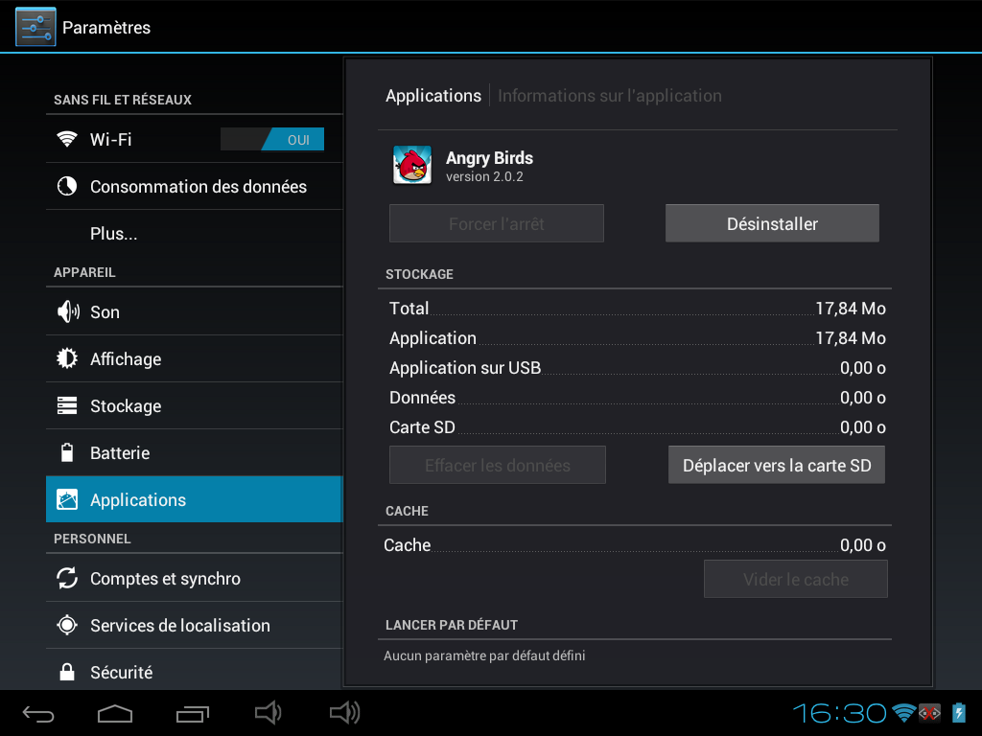This screenshot has height=736, width=982.
Task: Open Wi-Fi settings via the Wi-Fi icon
Action: tap(66, 139)
